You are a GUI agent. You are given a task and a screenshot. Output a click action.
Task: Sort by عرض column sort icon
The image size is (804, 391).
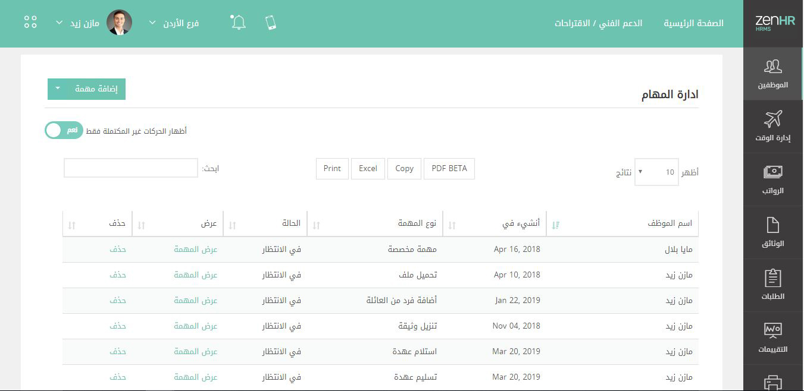142,225
